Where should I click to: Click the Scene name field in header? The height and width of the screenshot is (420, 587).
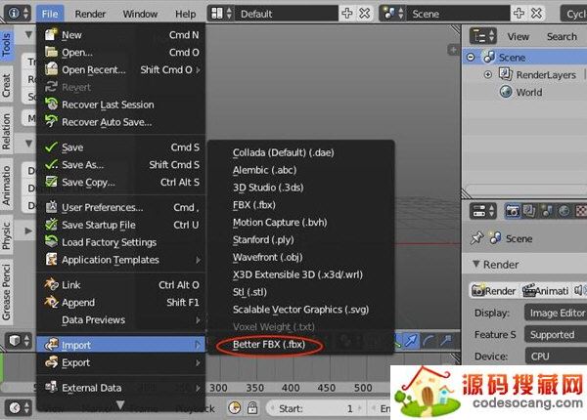(x=458, y=14)
